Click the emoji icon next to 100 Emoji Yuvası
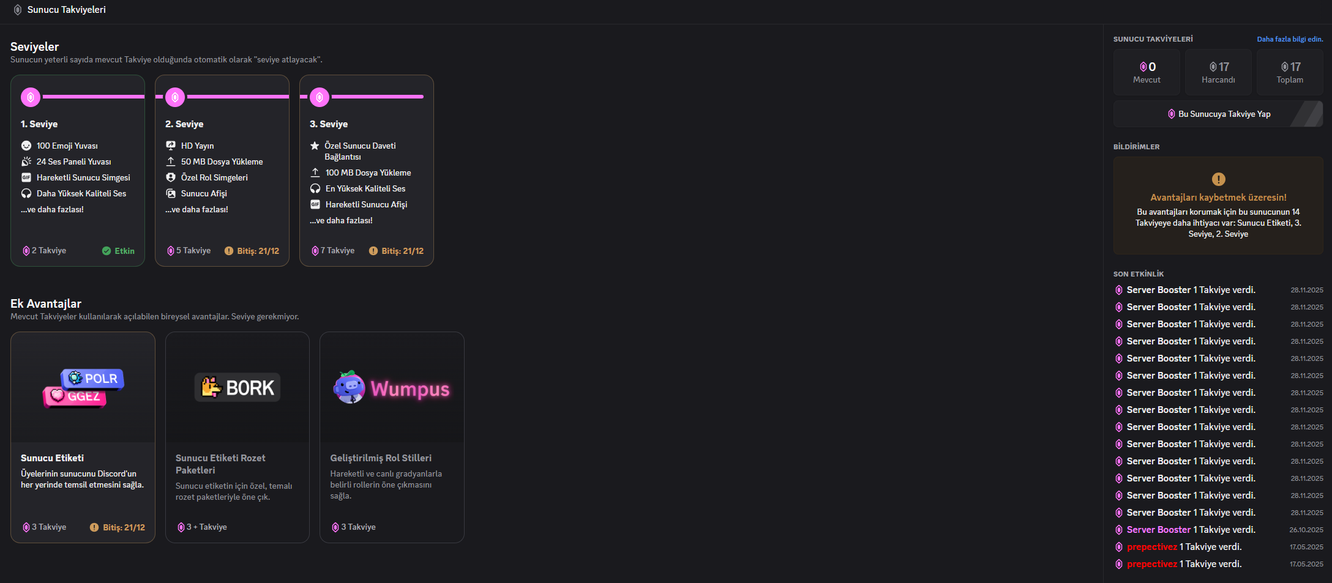Screen dimensions: 1332x583 point(26,146)
